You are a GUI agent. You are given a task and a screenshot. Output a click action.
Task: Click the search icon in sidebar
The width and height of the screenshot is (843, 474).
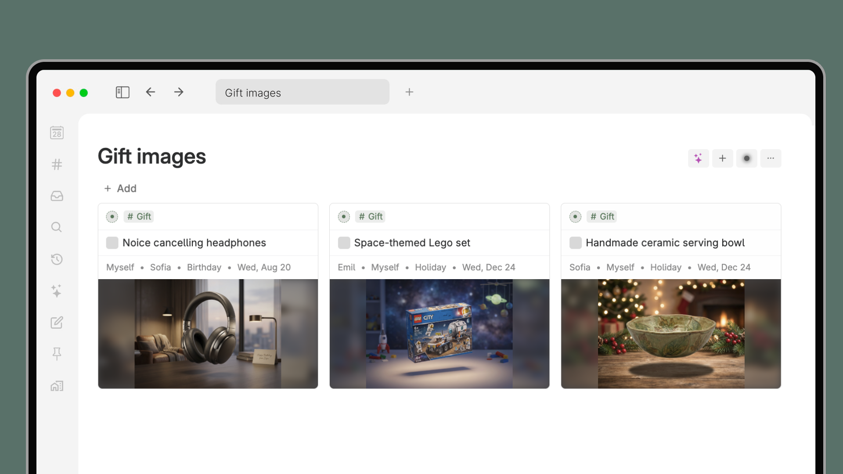click(57, 227)
